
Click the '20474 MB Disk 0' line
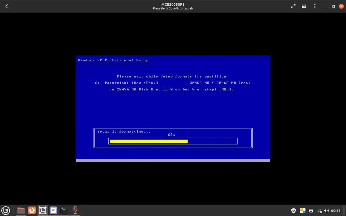171,89
